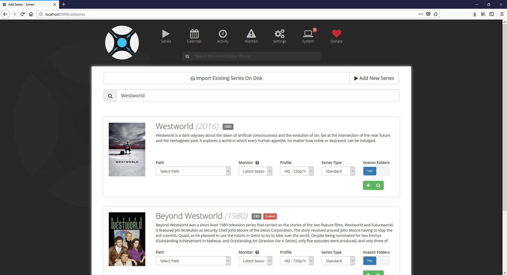This screenshot has width=507, height=275.
Task: Open Series Type dropdown for Beyond Westworld
Action: [338, 261]
